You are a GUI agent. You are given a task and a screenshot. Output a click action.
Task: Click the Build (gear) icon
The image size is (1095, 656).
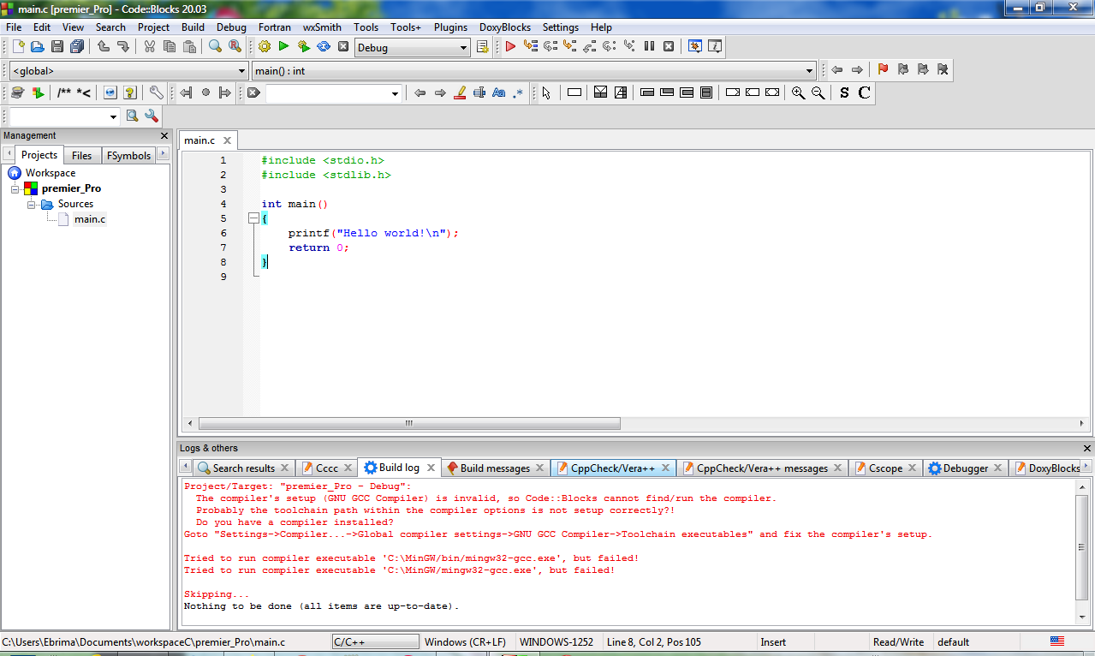coord(264,47)
